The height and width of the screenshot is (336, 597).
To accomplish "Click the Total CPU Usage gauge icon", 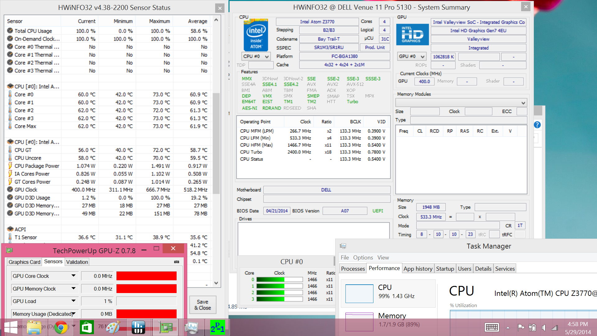I will [10, 31].
